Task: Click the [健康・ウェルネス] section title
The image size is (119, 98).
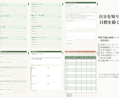Action: (x=38, y=4)
